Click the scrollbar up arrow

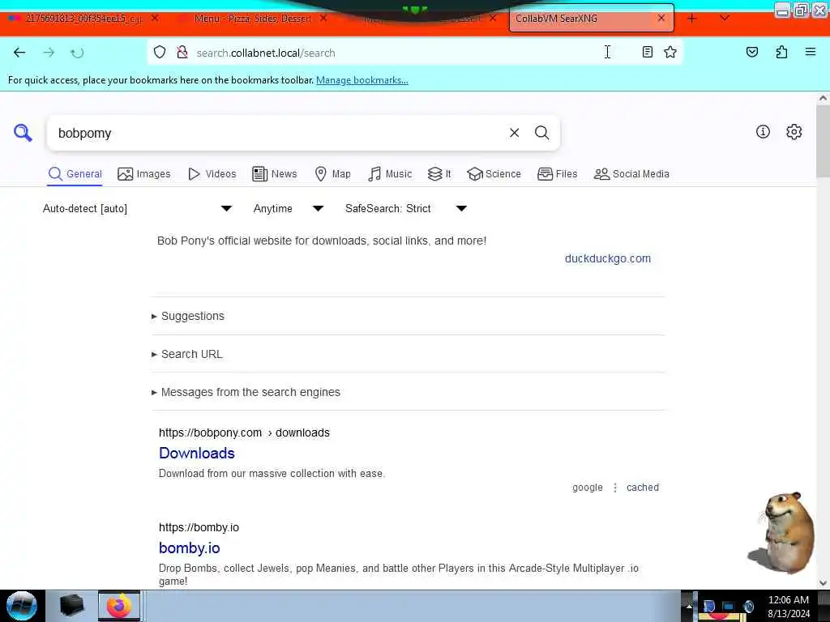[823, 98]
